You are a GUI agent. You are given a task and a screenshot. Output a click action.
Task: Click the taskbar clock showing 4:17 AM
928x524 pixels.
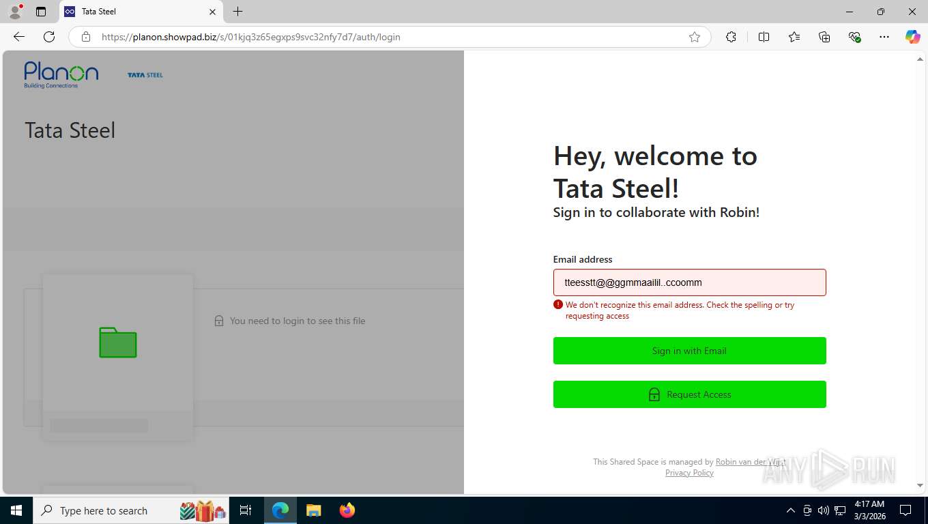tap(869, 510)
